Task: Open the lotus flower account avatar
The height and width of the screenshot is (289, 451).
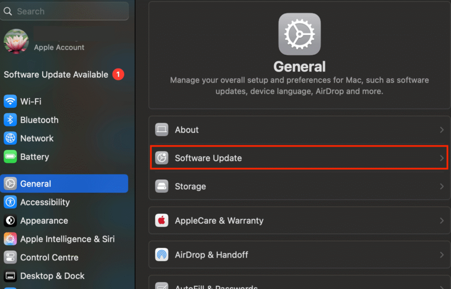Action: click(x=16, y=41)
